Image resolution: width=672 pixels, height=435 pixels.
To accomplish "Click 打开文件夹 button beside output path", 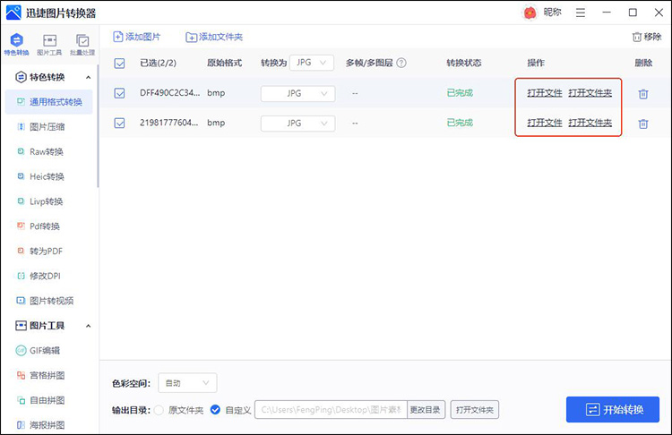I will [474, 410].
